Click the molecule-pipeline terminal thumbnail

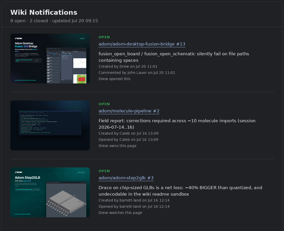[50, 126]
